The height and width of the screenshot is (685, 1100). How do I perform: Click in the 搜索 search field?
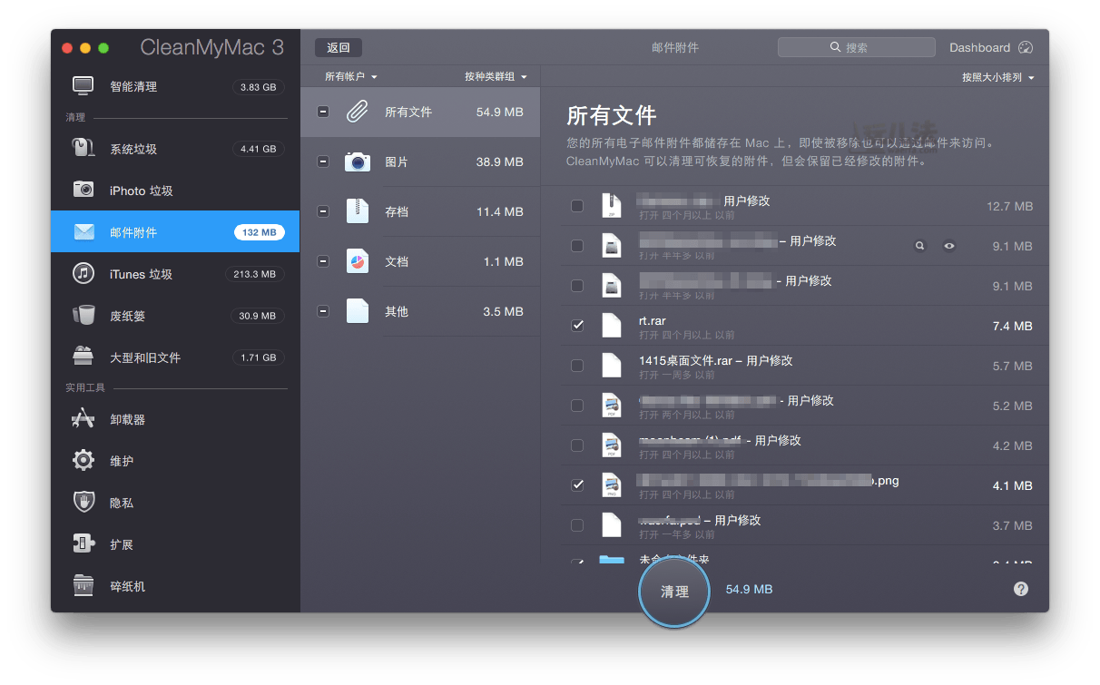[x=856, y=47]
